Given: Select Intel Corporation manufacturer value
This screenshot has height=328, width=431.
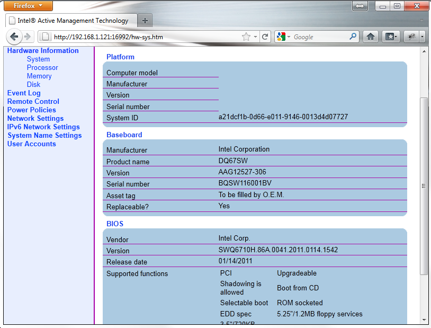Looking at the screenshot, I should coord(244,149).
